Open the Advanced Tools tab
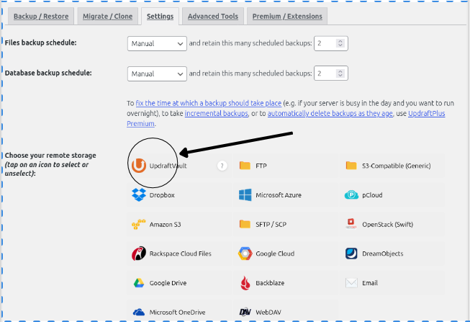Image resolution: width=470 pixels, height=322 pixels. coord(212,15)
